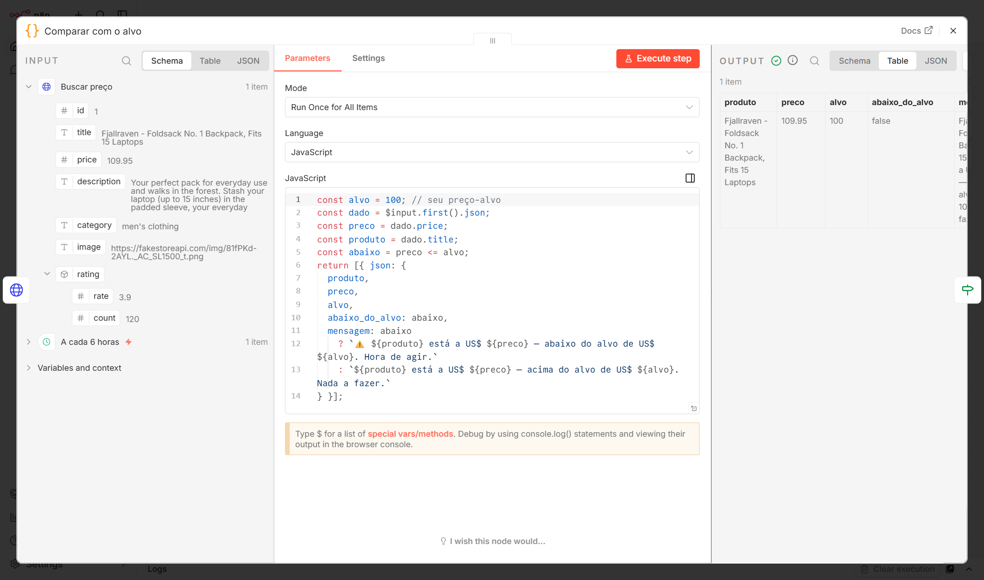The image size is (984, 580).
Task: Select the rating object pill
Action: tap(80, 274)
